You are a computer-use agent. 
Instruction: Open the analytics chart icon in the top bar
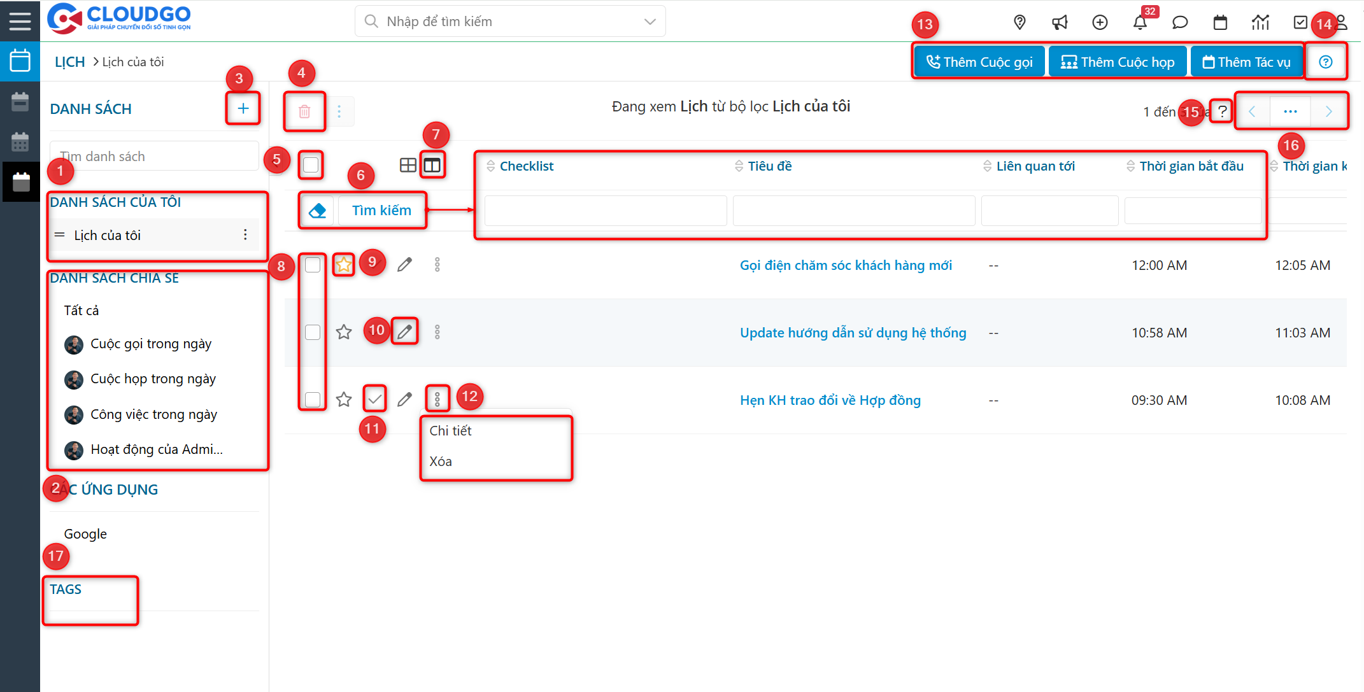pyautogui.click(x=1260, y=21)
